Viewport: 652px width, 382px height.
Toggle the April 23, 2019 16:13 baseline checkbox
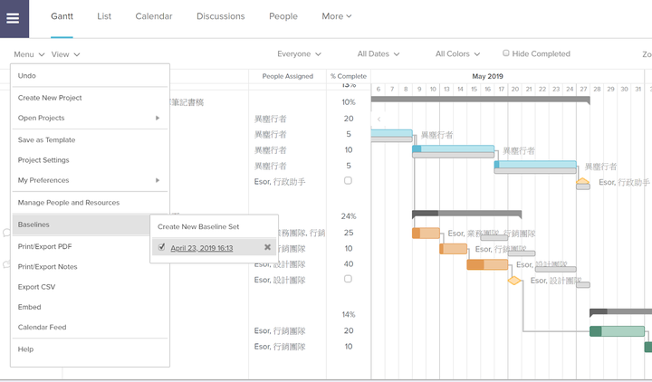tap(161, 247)
